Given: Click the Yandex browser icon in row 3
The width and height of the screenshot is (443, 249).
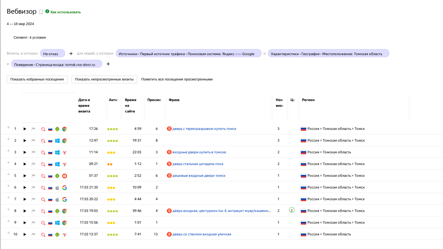Looking at the screenshot, I should pos(64,152).
